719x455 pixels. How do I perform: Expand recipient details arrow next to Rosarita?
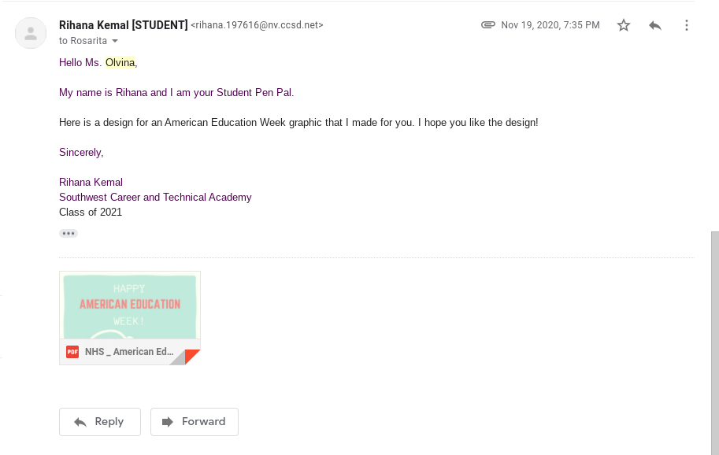coord(115,41)
